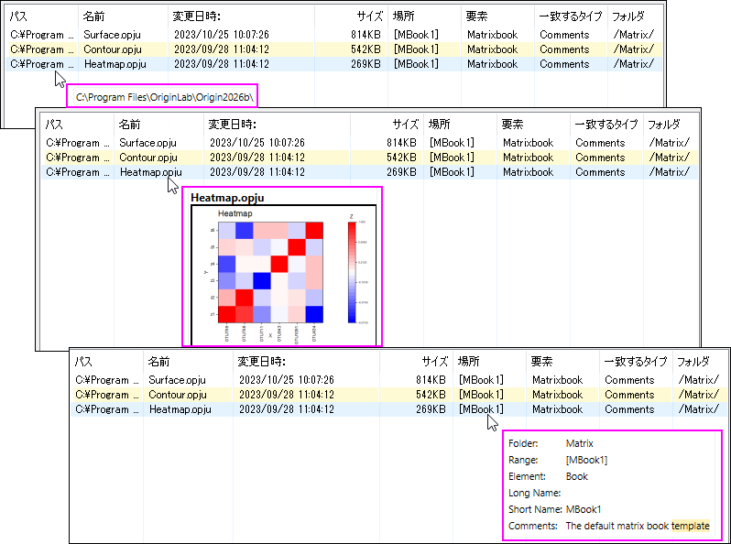The height and width of the screenshot is (544, 731).
Task: Click bold Heatmap.opju title above preview
Action: tap(227, 198)
